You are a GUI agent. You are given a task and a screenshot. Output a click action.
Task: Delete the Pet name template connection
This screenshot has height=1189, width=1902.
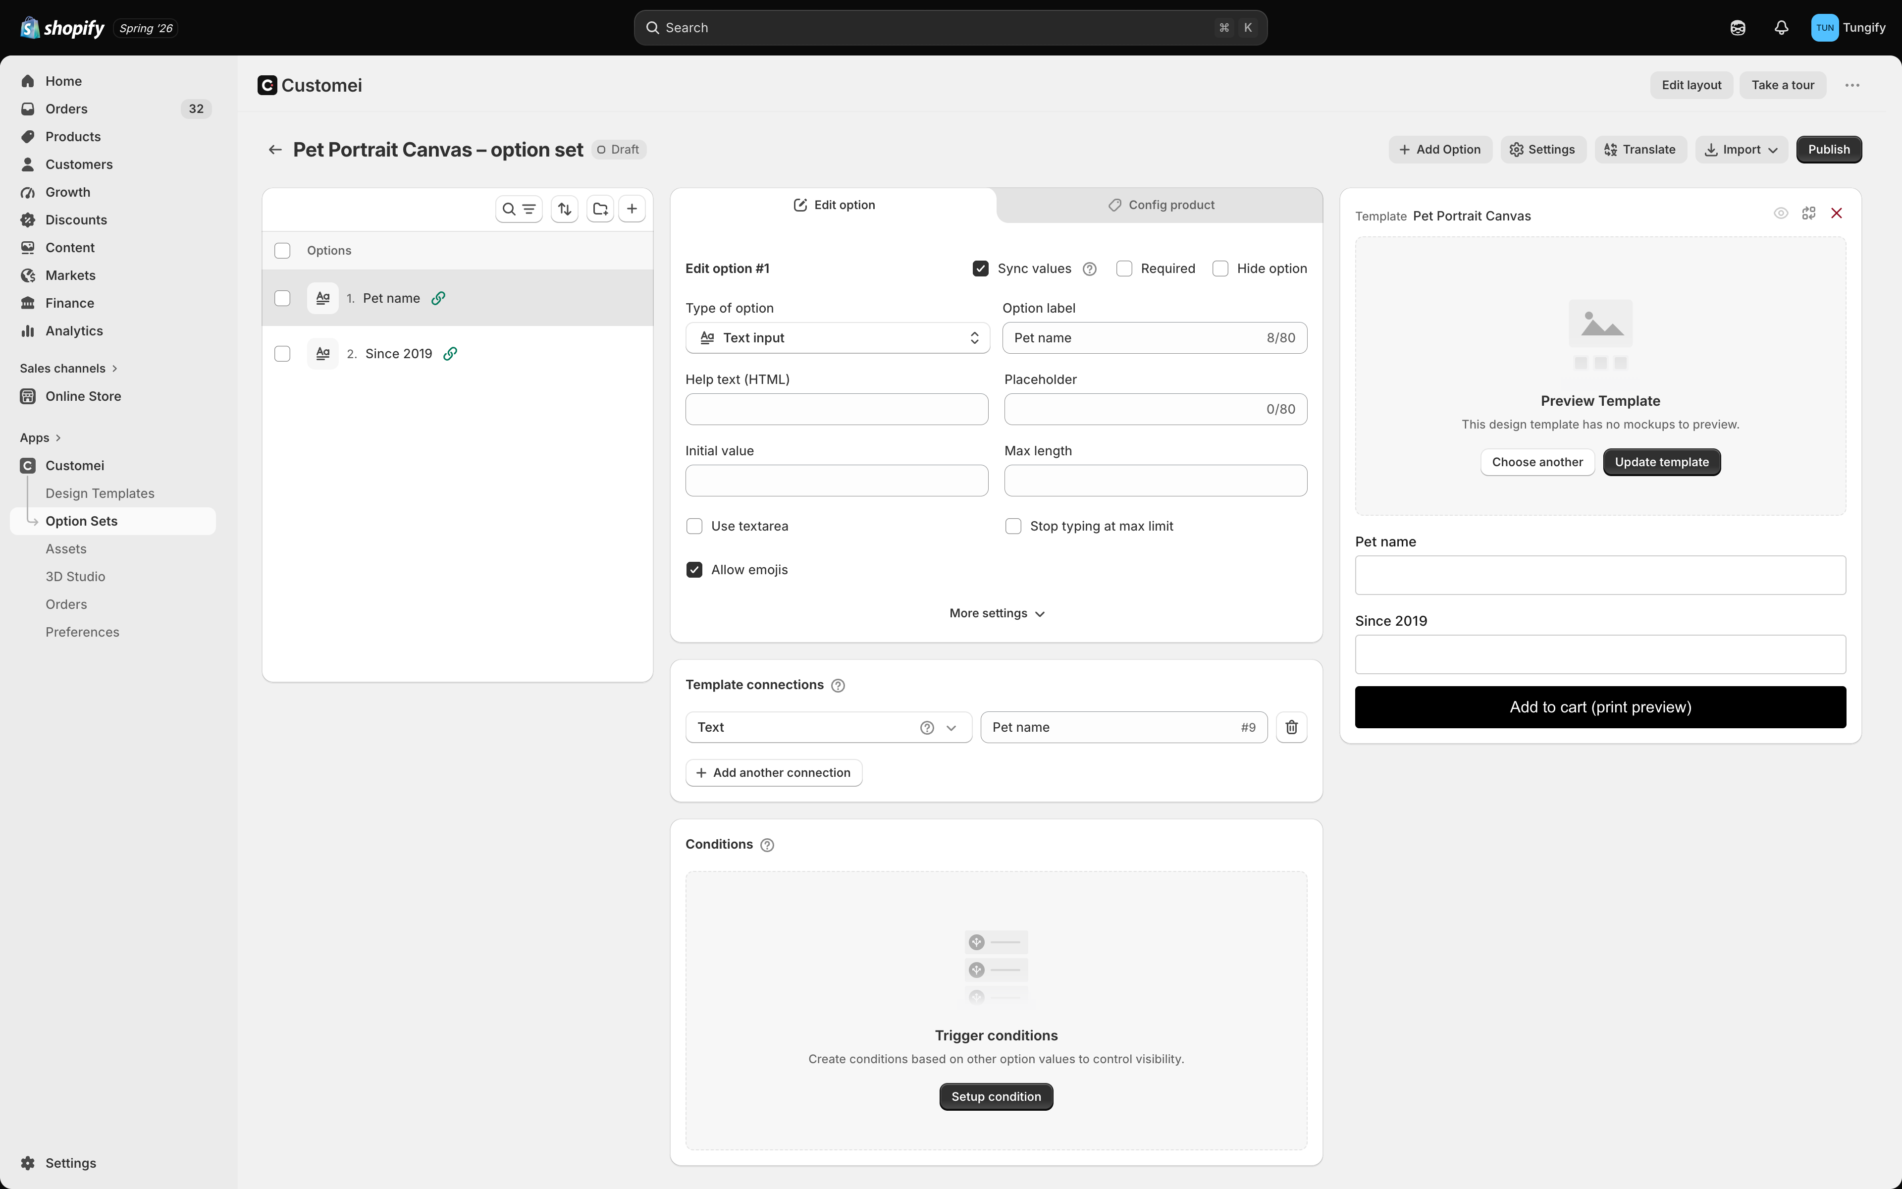(1291, 727)
